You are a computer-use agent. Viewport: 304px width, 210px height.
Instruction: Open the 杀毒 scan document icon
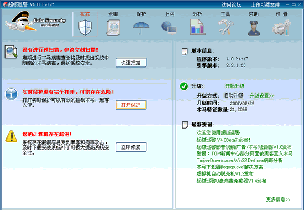[x=113, y=28]
